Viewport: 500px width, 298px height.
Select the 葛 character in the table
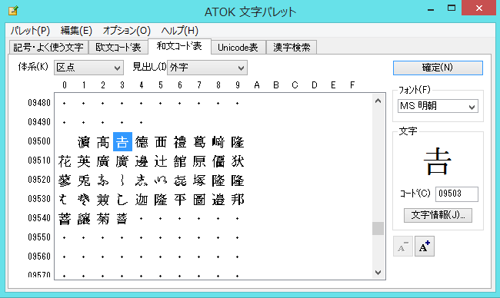pos(199,141)
